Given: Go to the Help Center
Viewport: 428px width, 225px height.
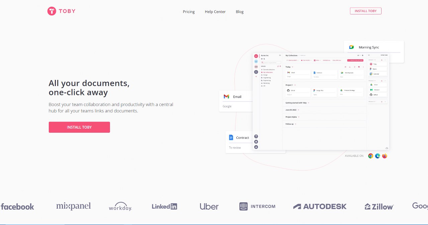Looking at the screenshot, I should pyautogui.click(x=215, y=12).
